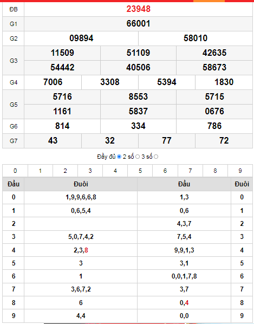Click the red 8 in row 4

pos(86,250)
